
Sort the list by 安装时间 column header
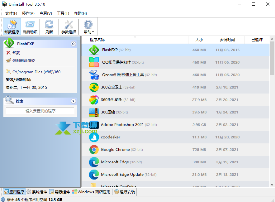227,40
